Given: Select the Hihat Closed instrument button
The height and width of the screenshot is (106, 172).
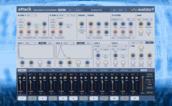Looking at the screenshot, I should pos(83,70).
